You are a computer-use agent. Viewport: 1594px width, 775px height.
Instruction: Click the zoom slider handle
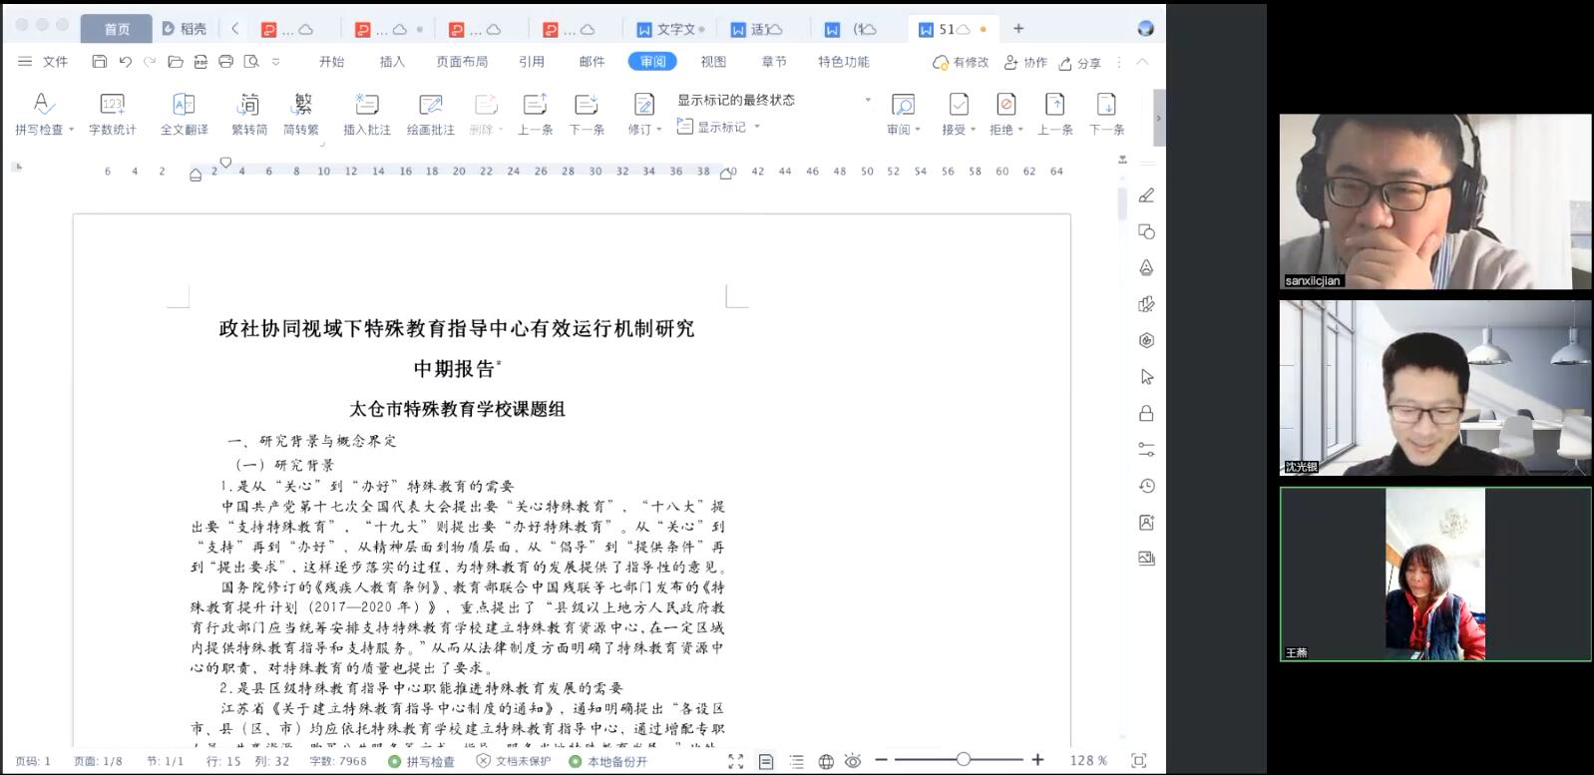pos(963,760)
